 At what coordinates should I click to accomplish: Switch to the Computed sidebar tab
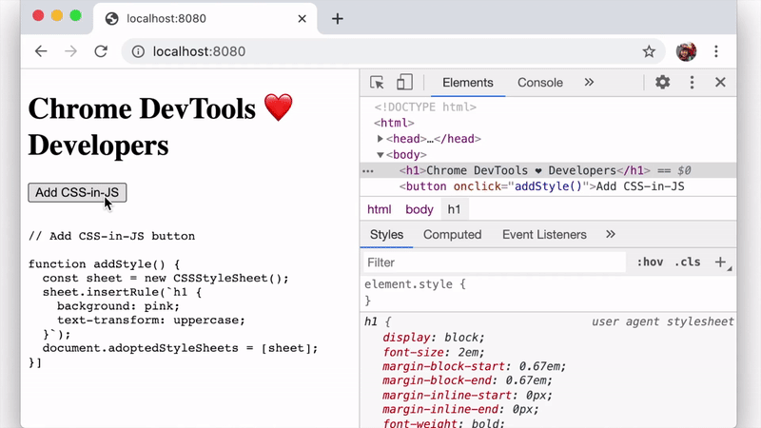click(x=453, y=235)
